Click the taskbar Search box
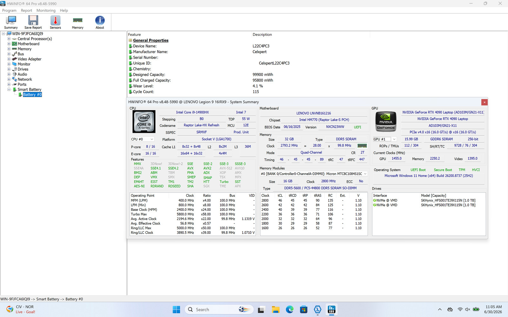Screen dimensions: 508x317 point(219,309)
